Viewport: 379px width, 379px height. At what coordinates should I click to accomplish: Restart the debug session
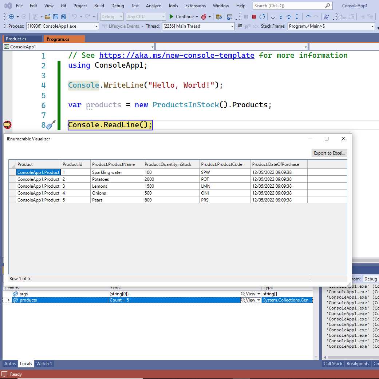[x=262, y=17]
